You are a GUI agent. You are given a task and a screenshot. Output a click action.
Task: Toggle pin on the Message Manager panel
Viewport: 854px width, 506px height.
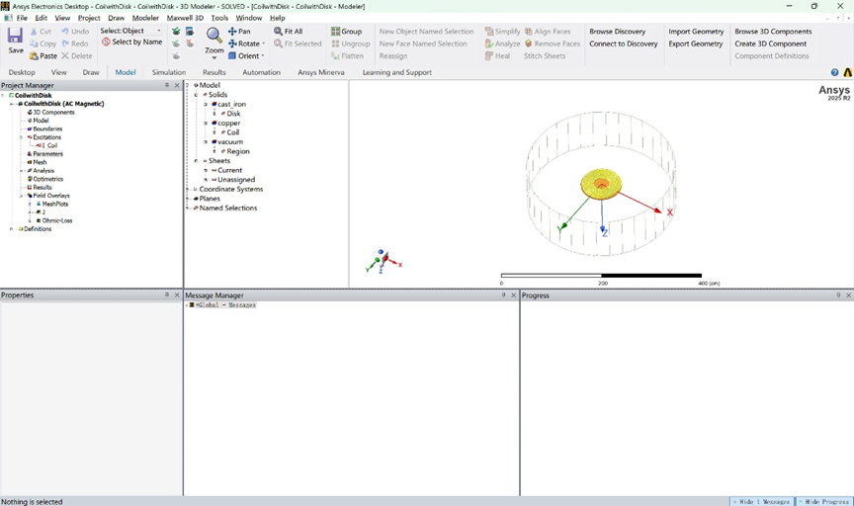504,295
